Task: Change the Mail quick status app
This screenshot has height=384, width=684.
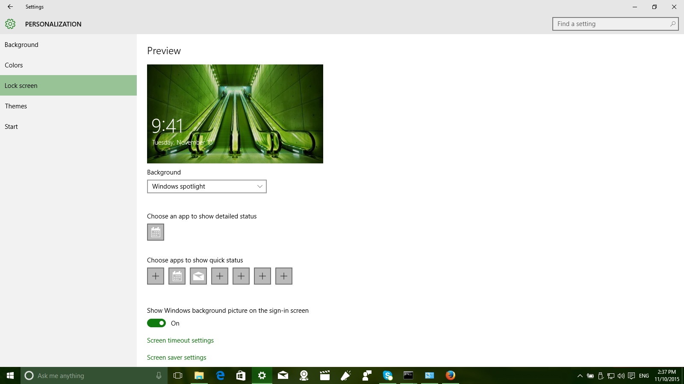Action: click(198, 276)
